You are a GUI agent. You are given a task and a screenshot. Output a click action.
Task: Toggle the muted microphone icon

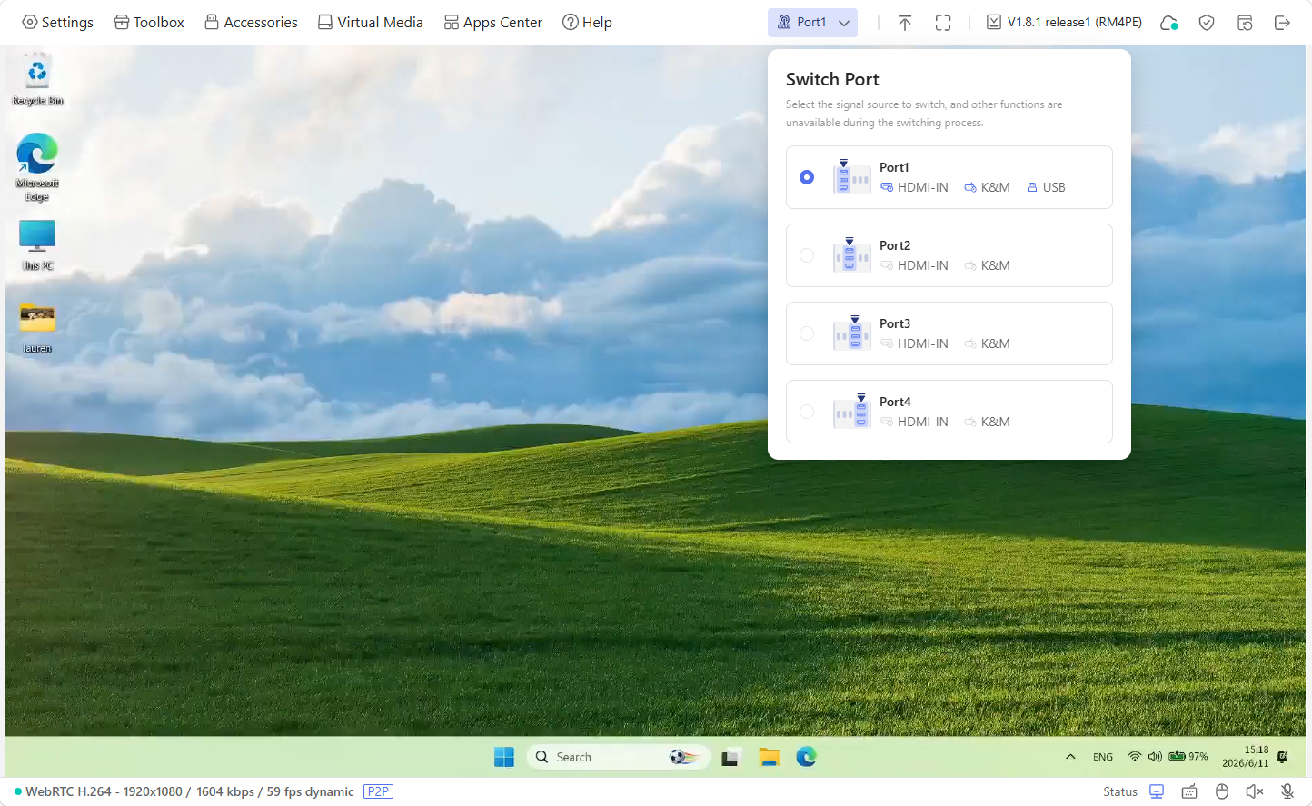(x=1287, y=791)
